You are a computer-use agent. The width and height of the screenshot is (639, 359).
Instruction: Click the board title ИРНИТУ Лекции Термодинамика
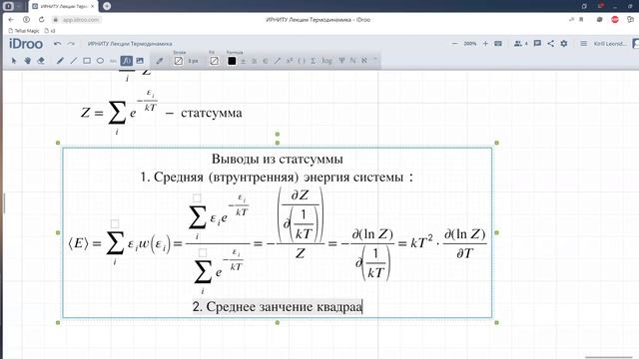pyautogui.click(x=130, y=44)
